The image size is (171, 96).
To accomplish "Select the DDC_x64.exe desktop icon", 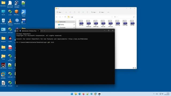I will (3, 66).
